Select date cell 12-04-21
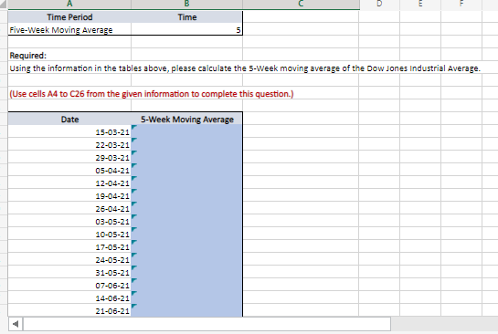This screenshot has height=334, width=498. click(x=69, y=183)
